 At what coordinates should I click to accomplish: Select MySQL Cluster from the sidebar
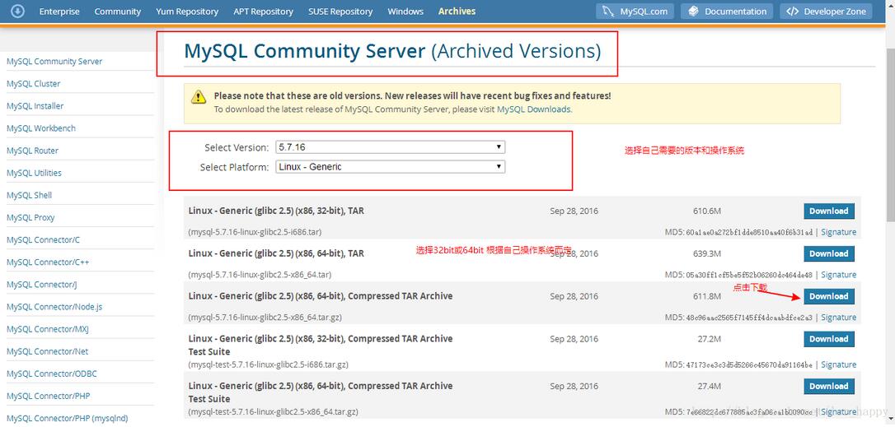34,84
